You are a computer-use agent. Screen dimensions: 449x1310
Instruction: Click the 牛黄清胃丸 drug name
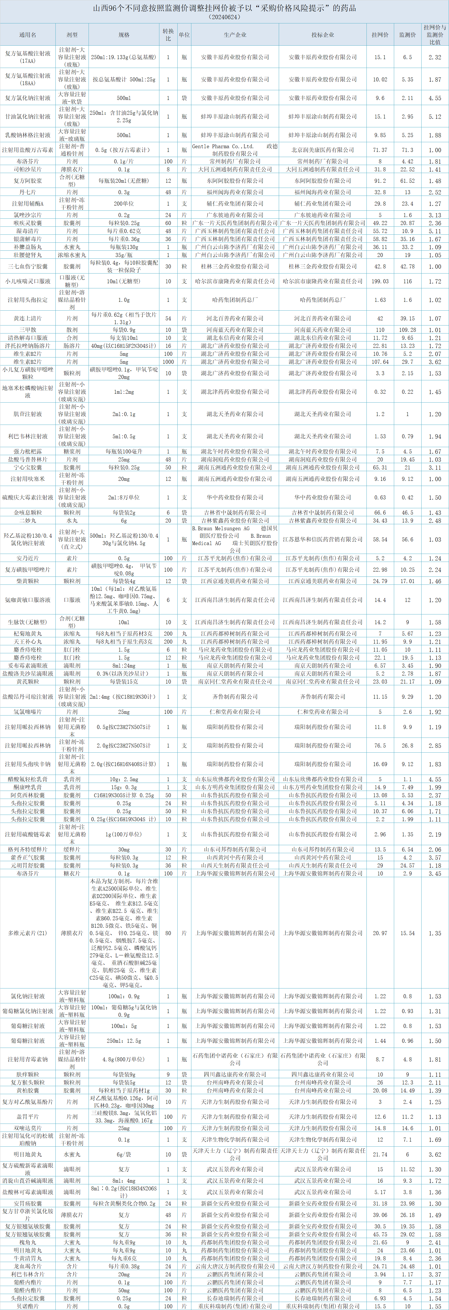pos(28,1258)
